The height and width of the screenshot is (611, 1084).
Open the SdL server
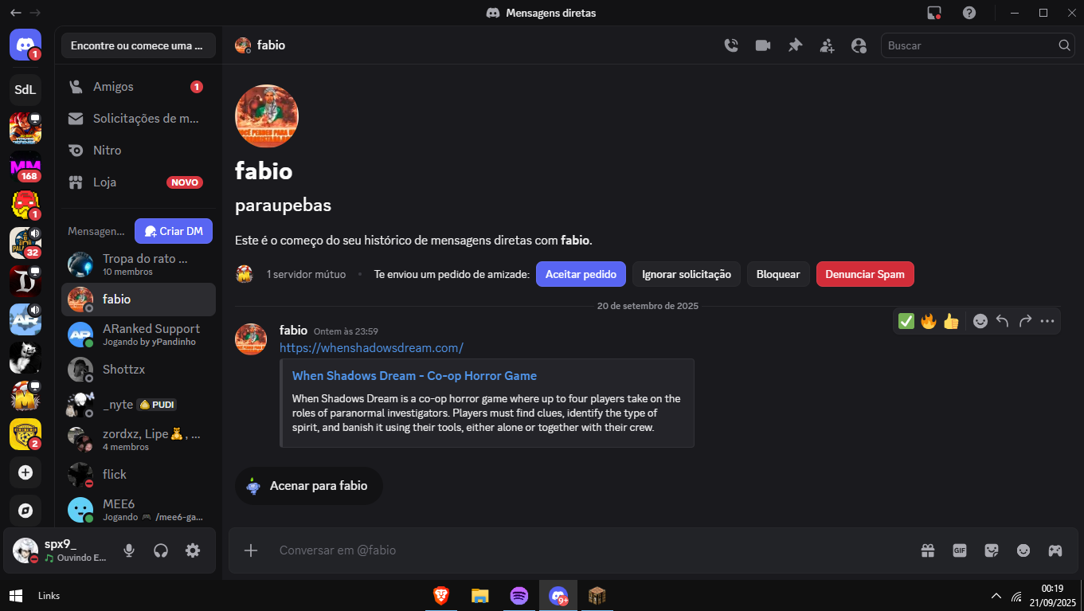click(x=25, y=89)
